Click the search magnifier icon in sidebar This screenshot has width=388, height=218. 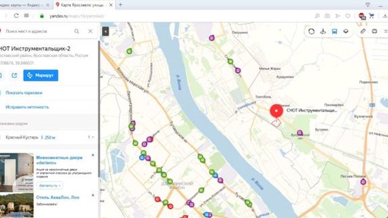[x=77, y=31]
